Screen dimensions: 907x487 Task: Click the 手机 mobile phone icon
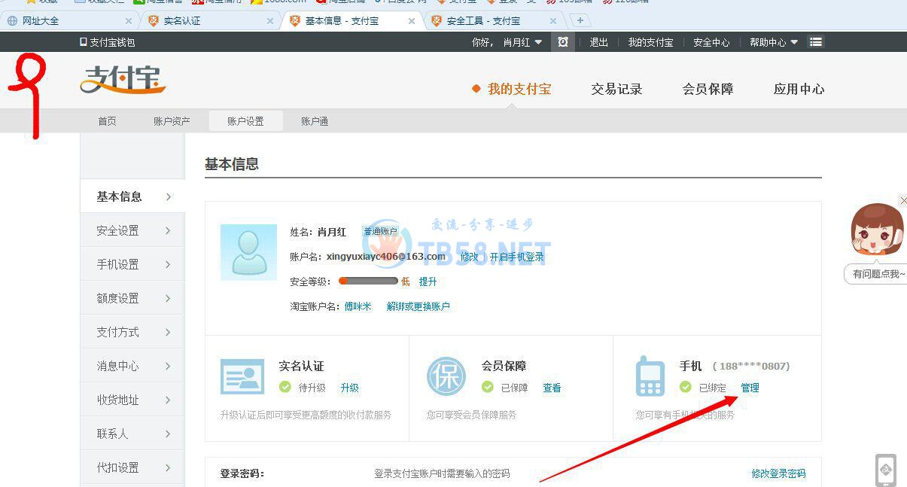(x=650, y=376)
